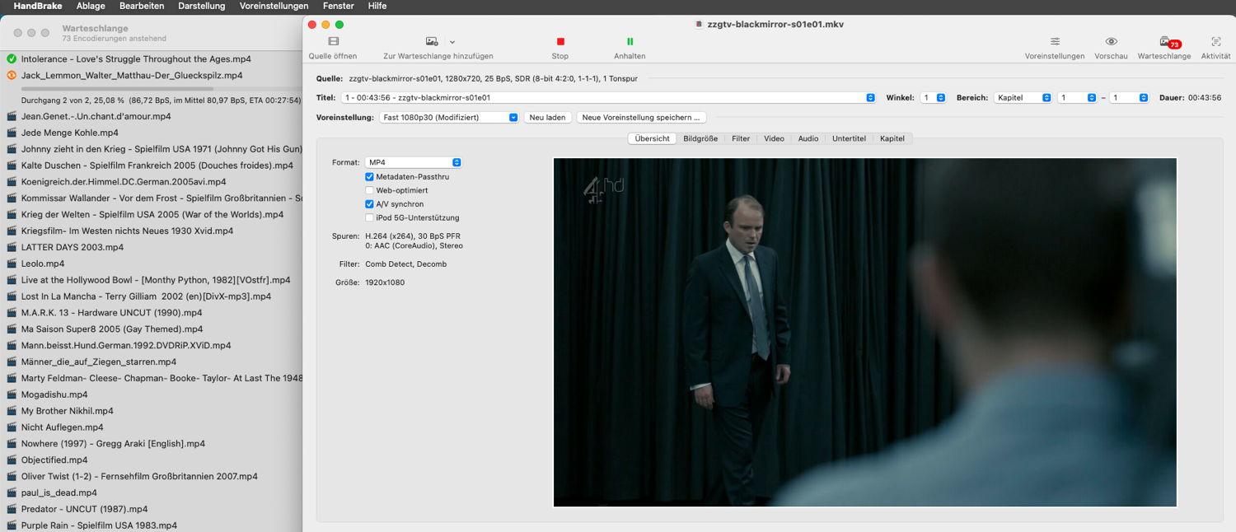Open the end chapter dropdown before Dauer
1236x532 pixels.
pyautogui.click(x=1129, y=97)
